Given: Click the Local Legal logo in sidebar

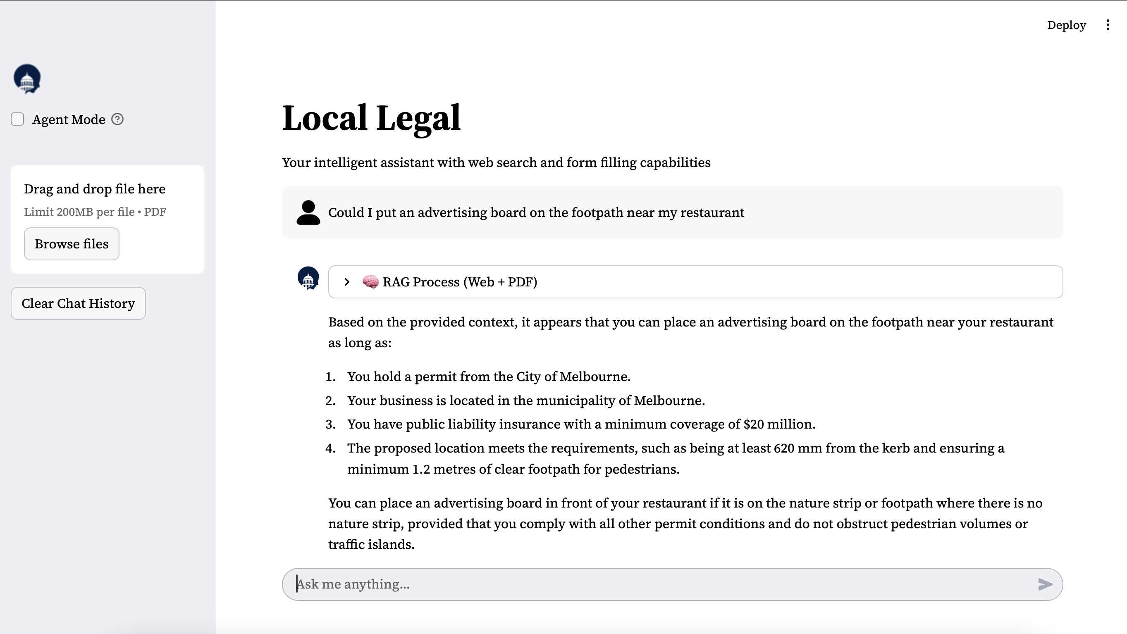Looking at the screenshot, I should click(x=27, y=79).
